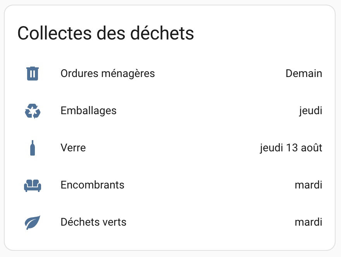Screen dimensions: 341x257
Task: Click the recycling icon for Emballages
Action: 33,111
